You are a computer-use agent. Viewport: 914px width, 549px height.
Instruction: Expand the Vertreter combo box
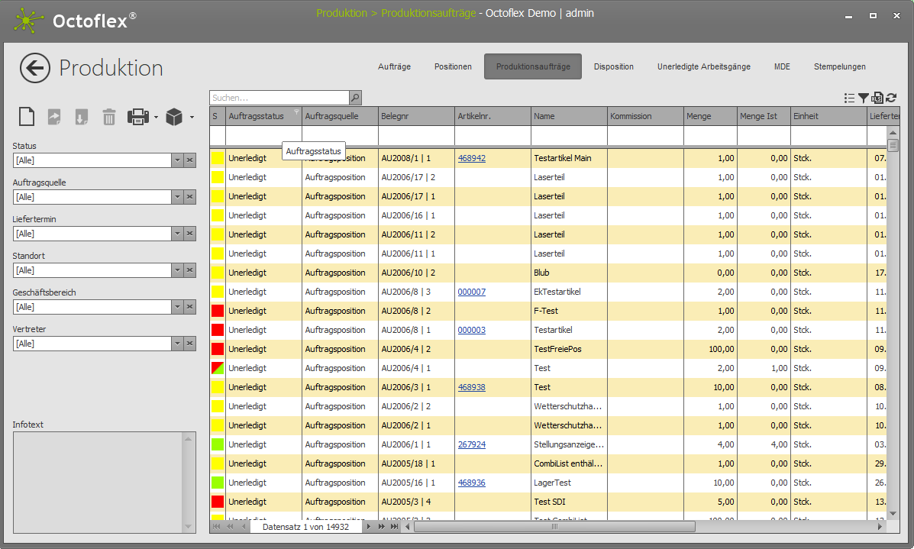(177, 344)
